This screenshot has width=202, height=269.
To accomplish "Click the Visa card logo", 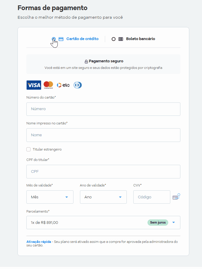I will pos(34,85).
